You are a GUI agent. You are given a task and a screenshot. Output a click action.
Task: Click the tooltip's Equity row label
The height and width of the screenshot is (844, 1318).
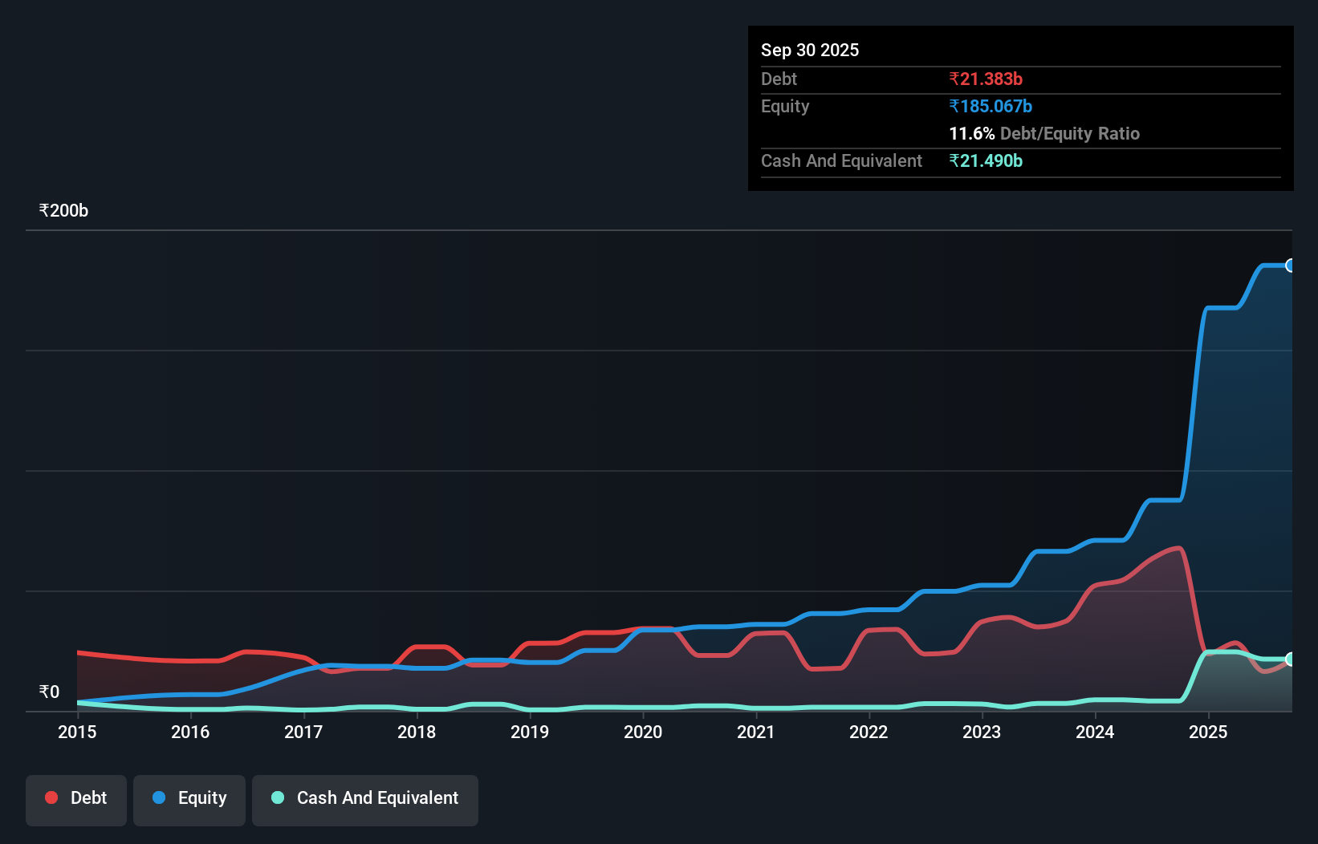click(x=785, y=106)
